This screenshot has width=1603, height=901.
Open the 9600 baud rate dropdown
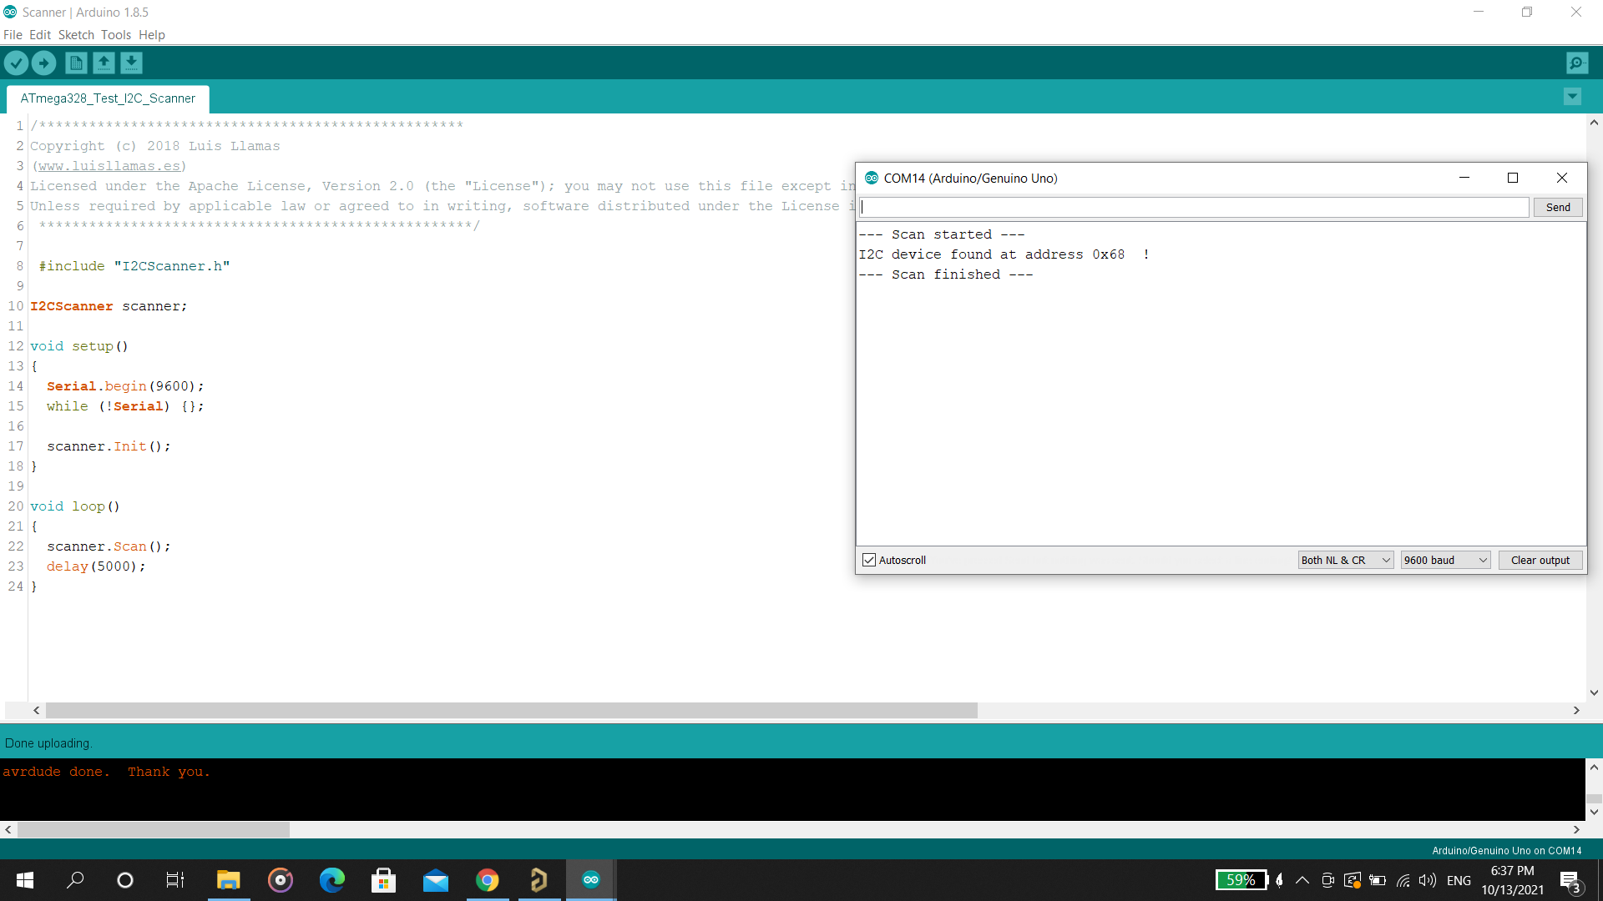point(1445,560)
